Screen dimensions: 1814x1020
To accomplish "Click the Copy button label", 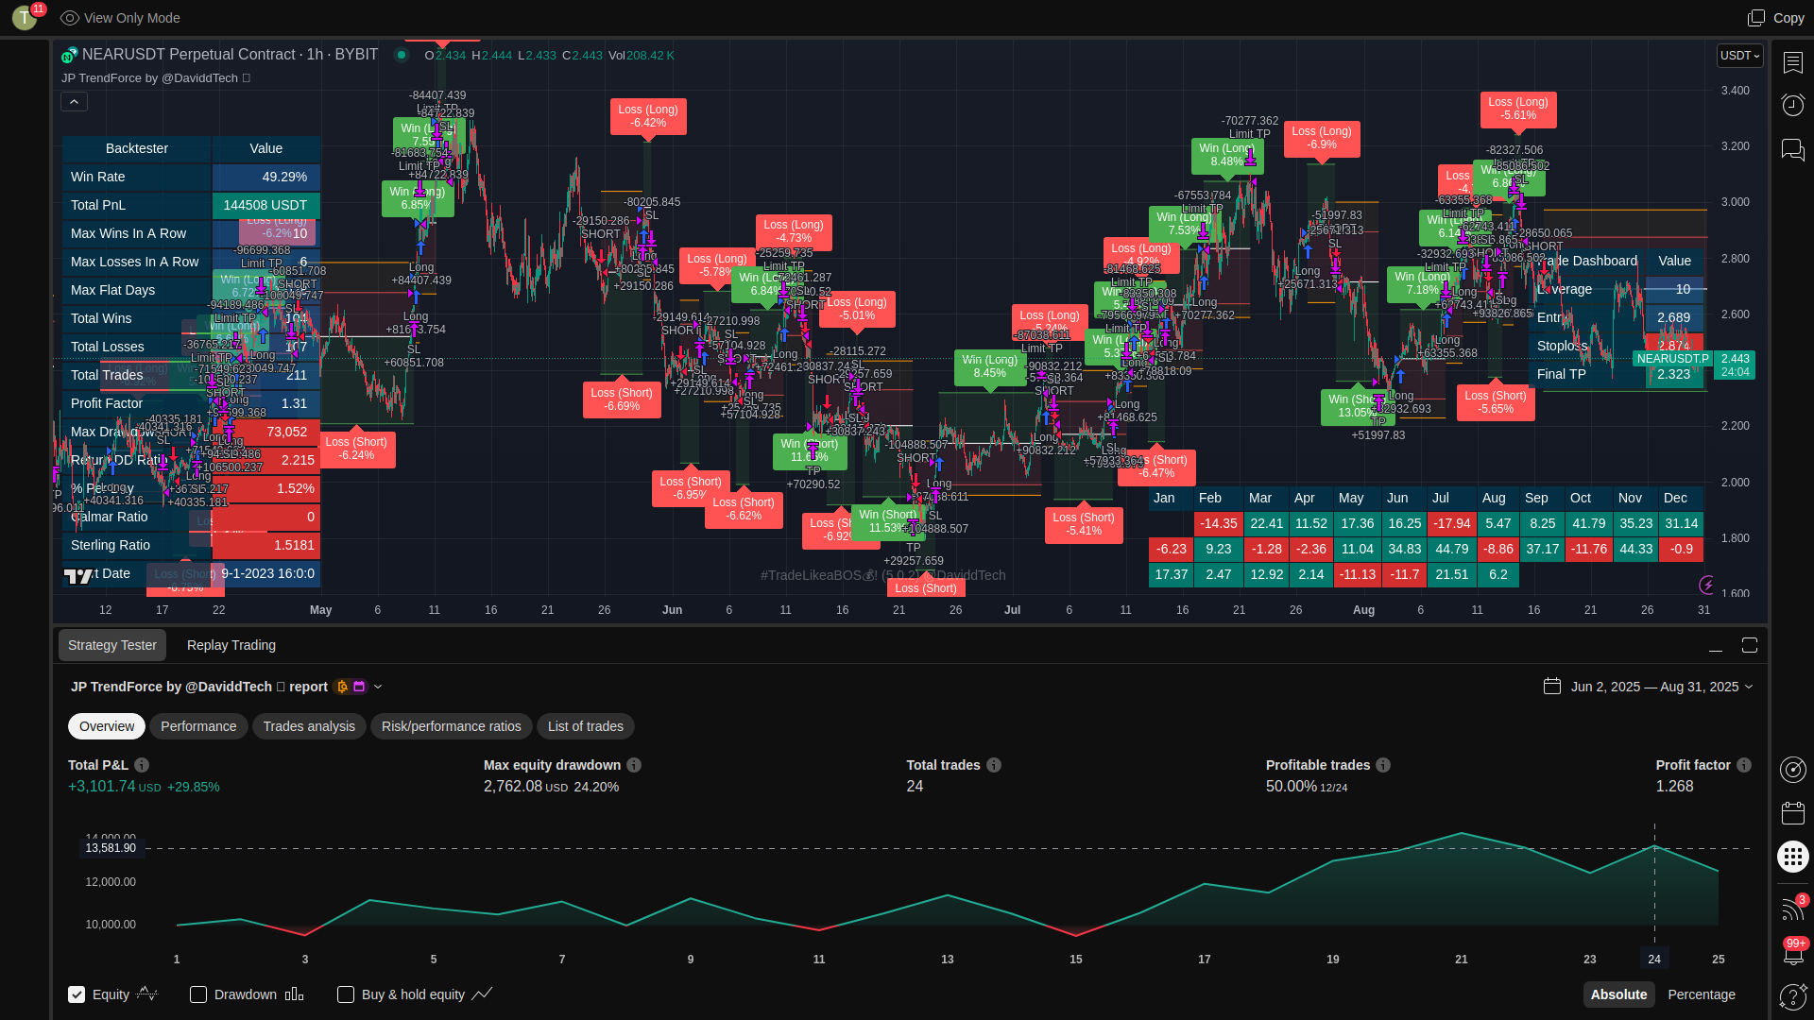I will [1788, 18].
